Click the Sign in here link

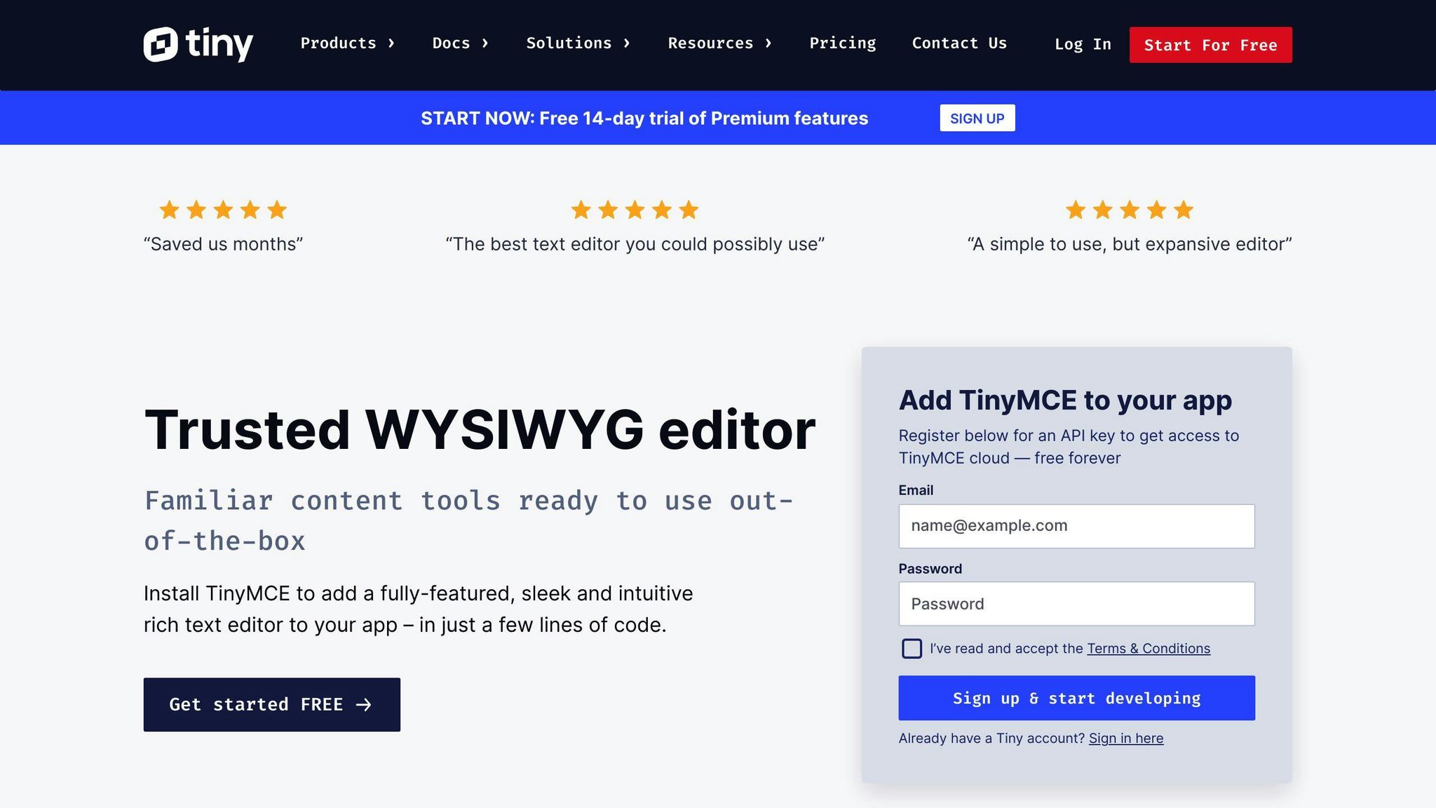pos(1126,739)
